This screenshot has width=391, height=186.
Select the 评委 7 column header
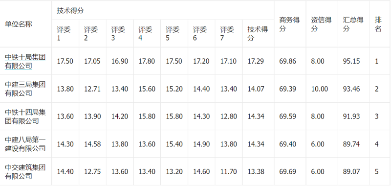(227, 33)
